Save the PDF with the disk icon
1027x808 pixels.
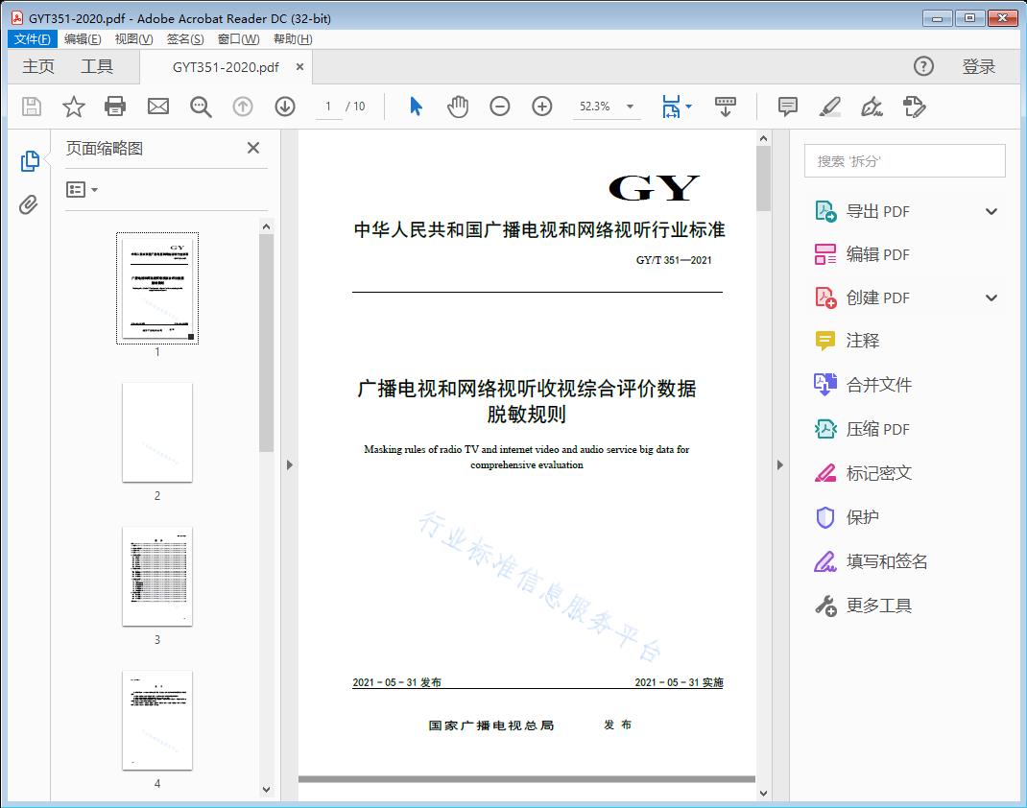30,107
